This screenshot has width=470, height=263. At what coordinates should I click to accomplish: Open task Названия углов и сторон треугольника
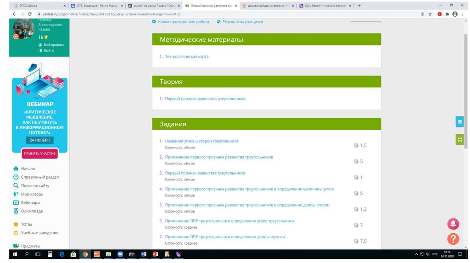point(201,141)
